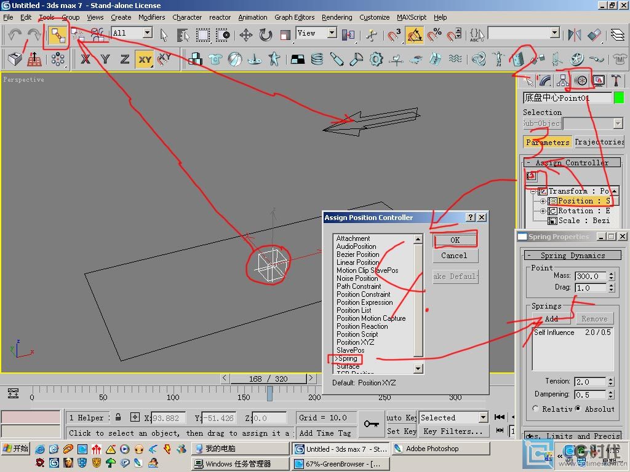
Task: Click the Set Keys key icon button
Action: (371, 424)
